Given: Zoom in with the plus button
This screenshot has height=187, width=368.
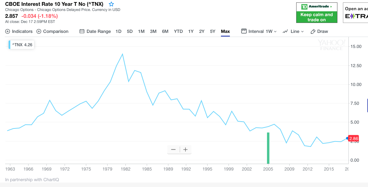Looking at the screenshot, I should [x=186, y=150].
